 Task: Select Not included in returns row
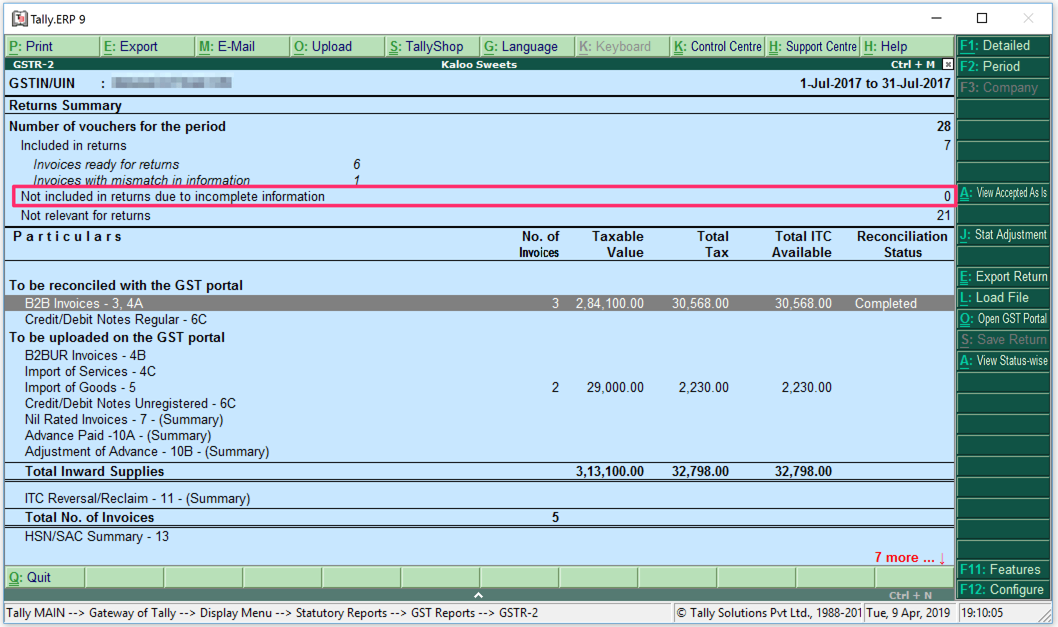[x=172, y=196]
